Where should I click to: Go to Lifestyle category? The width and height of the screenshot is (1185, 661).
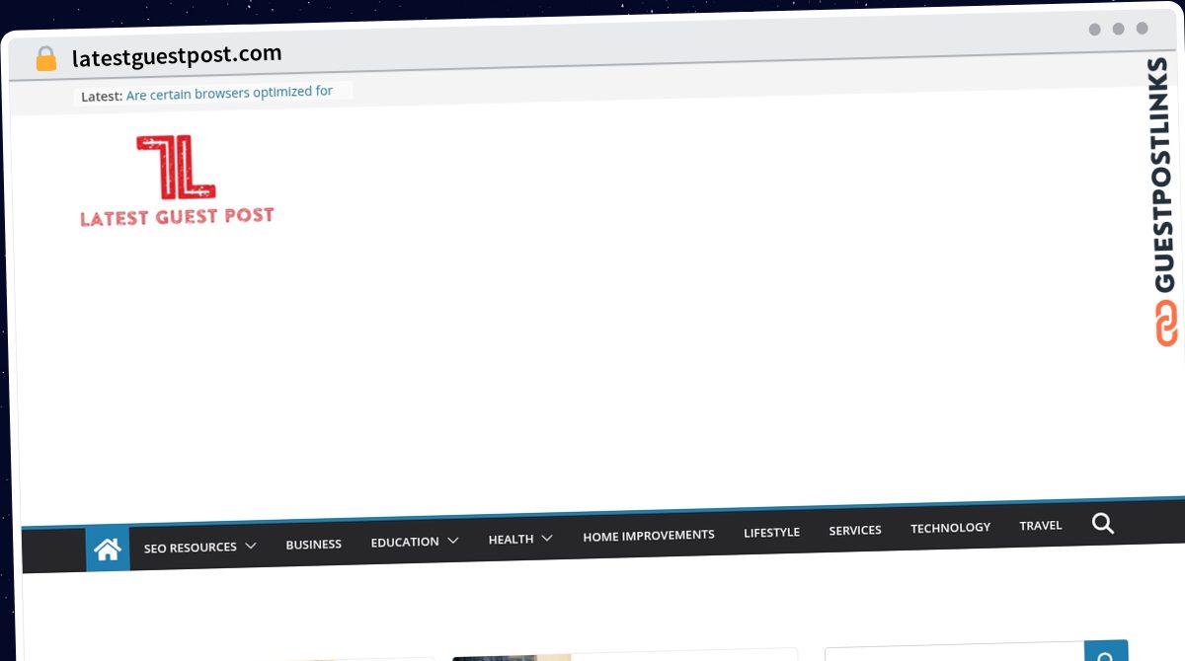[x=772, y=532]
